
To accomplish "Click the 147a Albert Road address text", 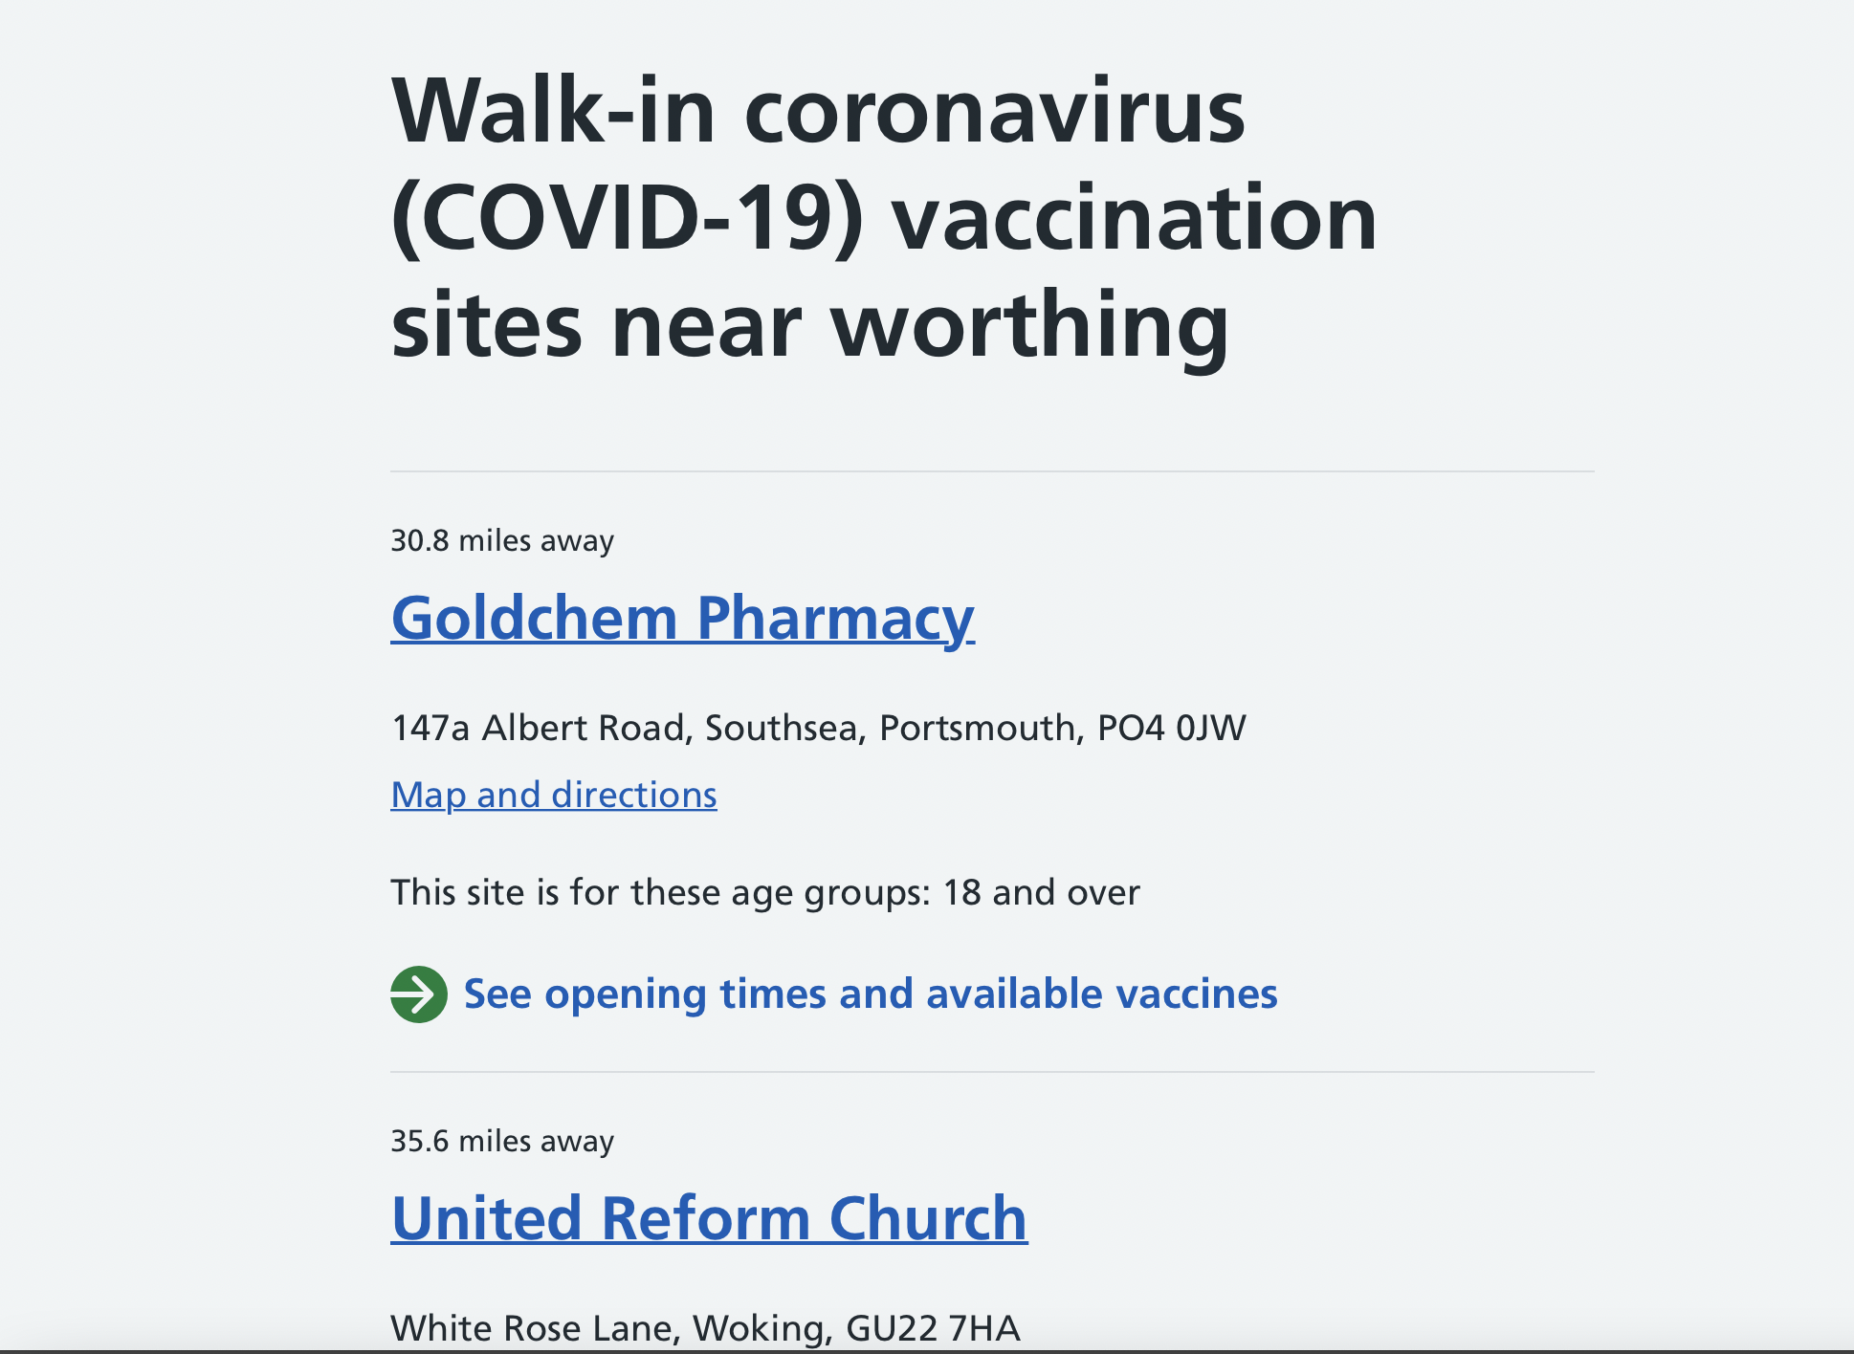I will (x=819, y=729).
